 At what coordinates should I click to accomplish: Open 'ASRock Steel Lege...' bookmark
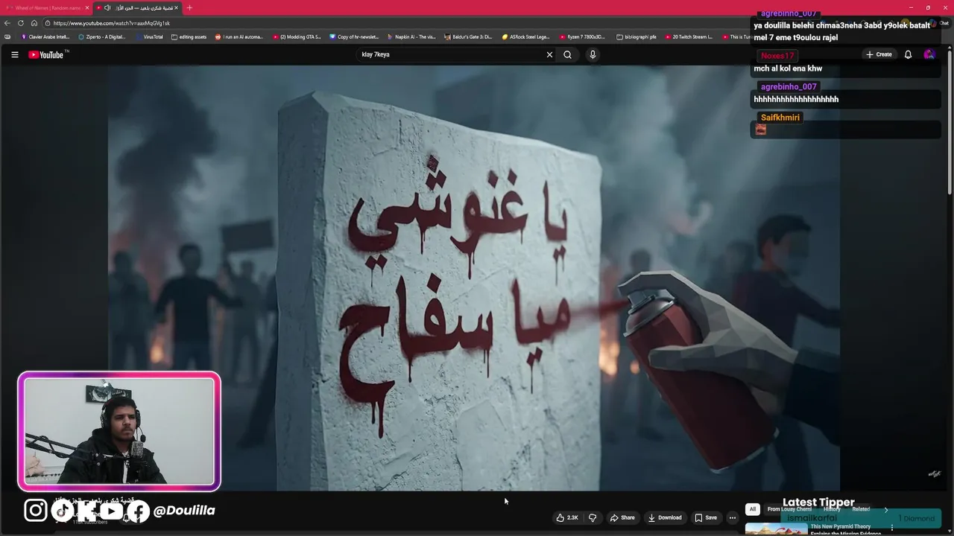[x=525, y=36]
